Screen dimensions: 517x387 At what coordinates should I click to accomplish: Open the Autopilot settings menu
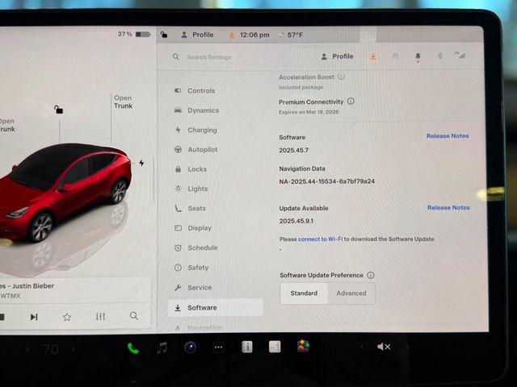[202, 149]
